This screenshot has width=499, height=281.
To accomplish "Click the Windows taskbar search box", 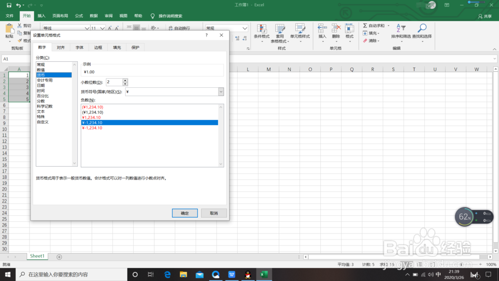I will click(71, 275).
